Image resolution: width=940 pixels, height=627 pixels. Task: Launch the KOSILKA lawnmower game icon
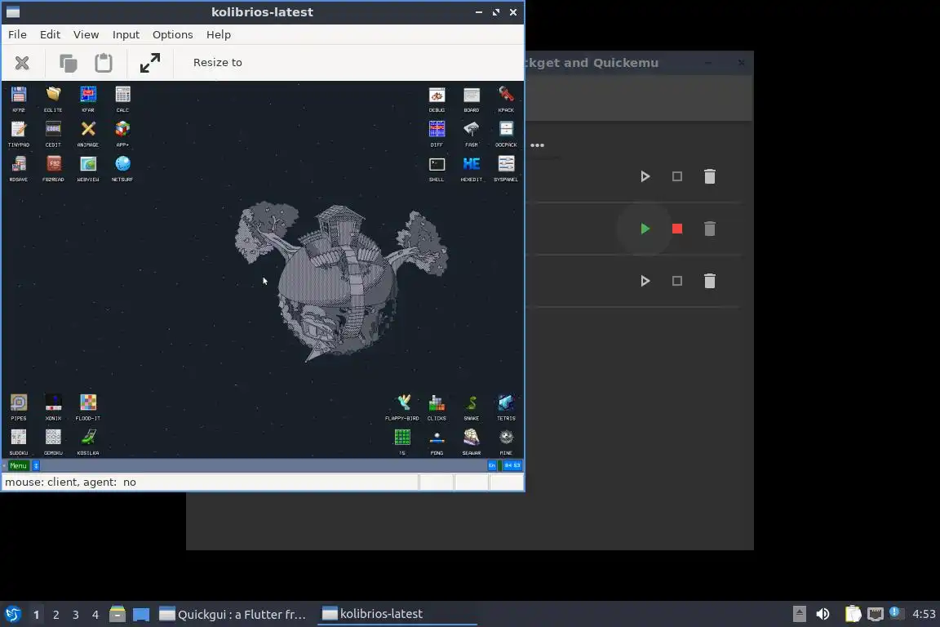[88, 438]
